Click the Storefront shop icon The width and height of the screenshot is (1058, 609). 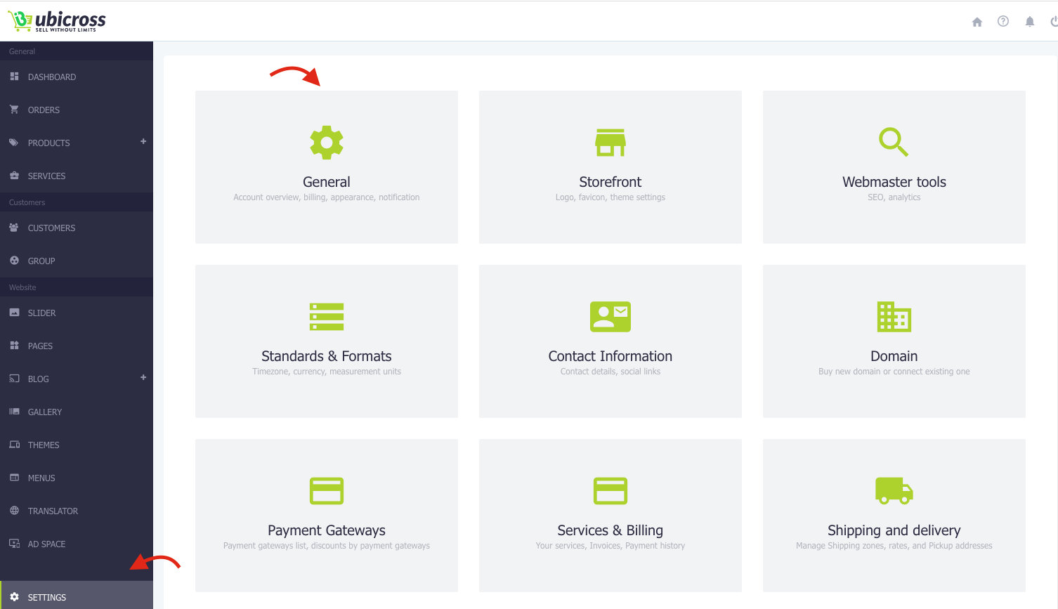(610, 143)
